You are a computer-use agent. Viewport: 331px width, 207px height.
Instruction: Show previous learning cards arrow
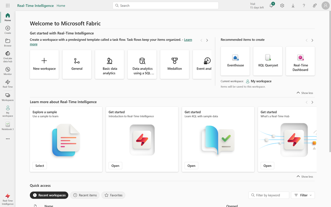click(x=306, y=102)
